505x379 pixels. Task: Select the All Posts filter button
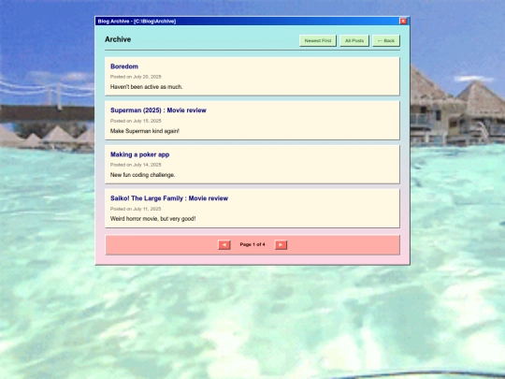point(353,40)
